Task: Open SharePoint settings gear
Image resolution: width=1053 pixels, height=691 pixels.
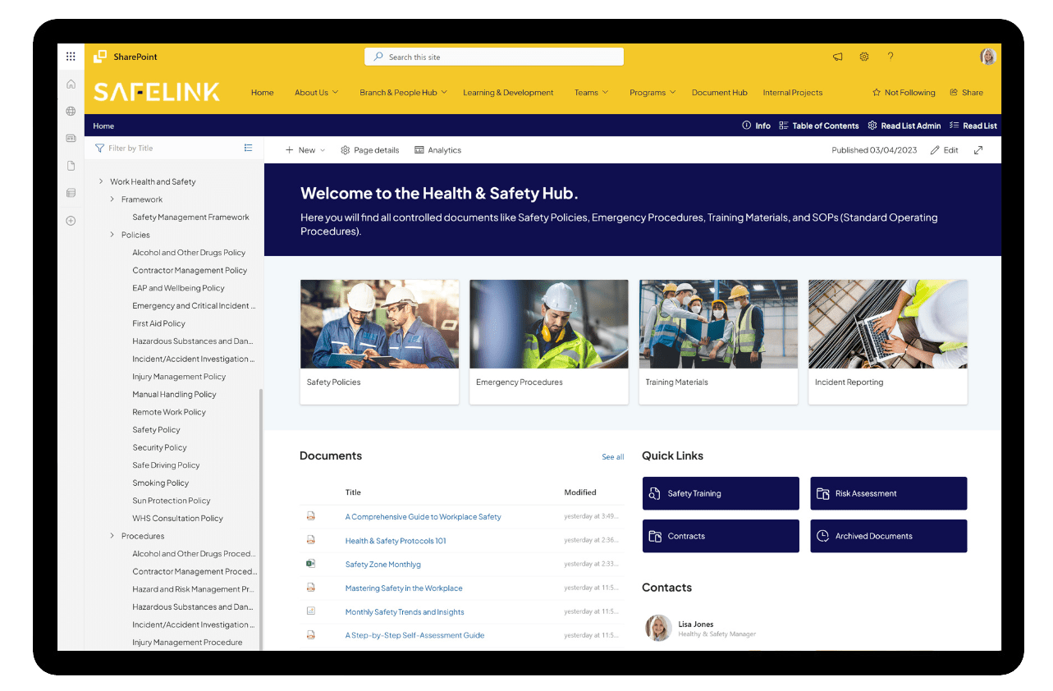Action: 863,57
